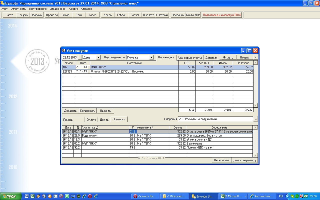This screenshot has width=320, height=200.
Task: Click Подготовка к импорту в 2014 button
Action: point(222,15)
